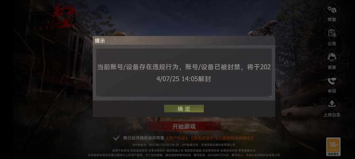Tap the 上传日志 text label
The height and width of the screenshot is (159, 355).
coord(332,115)
